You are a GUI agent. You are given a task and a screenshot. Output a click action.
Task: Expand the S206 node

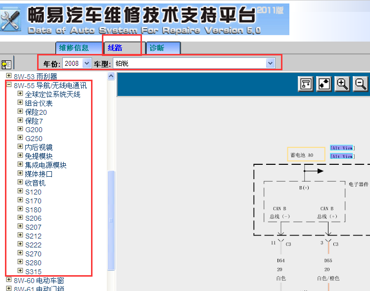click(20, 217)
